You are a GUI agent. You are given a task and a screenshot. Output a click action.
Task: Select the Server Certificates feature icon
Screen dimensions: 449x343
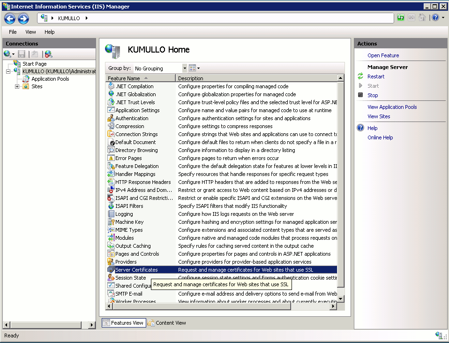[111, 270]
